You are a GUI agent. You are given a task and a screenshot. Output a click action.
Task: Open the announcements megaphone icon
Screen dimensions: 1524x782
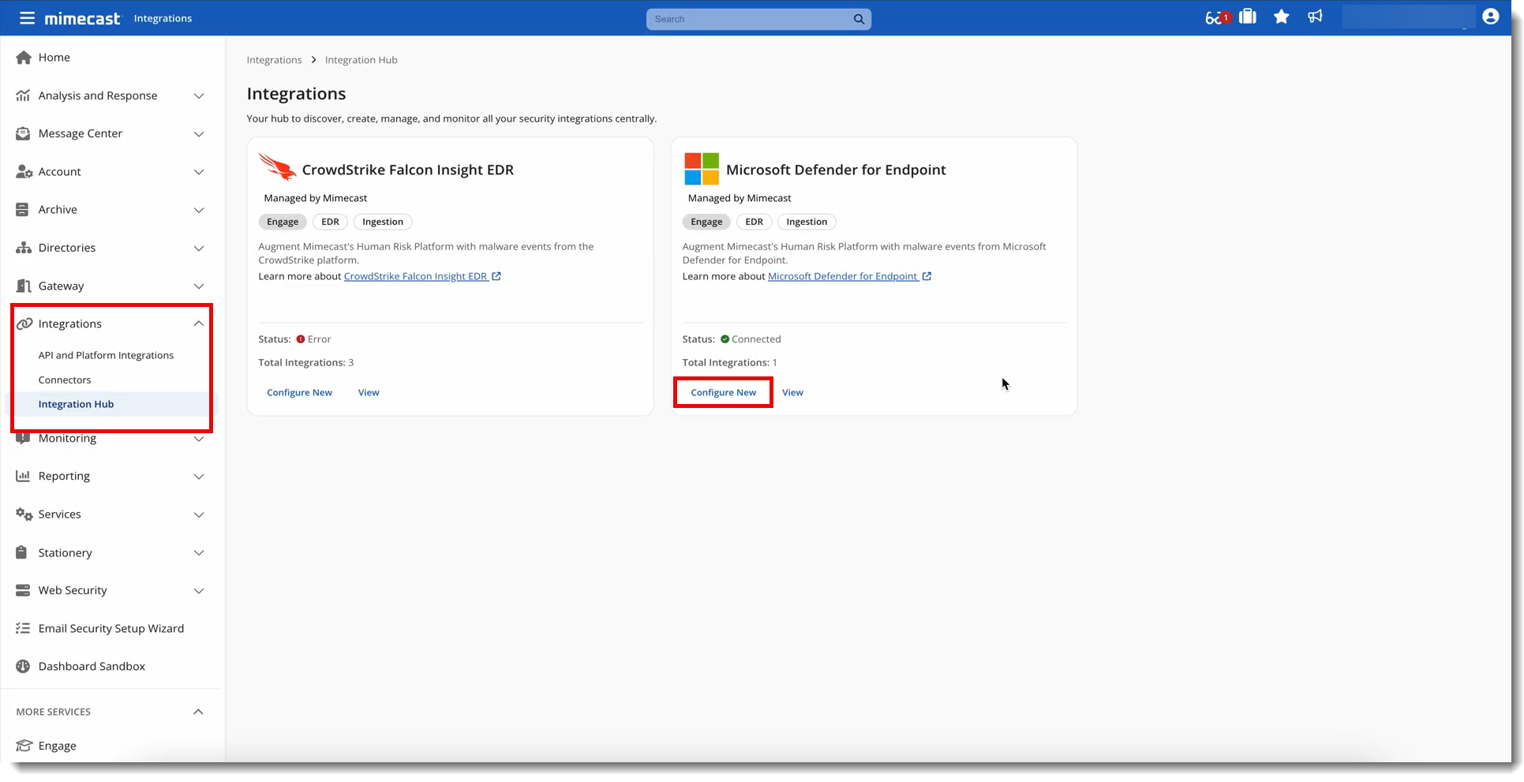pos(1315,17)
